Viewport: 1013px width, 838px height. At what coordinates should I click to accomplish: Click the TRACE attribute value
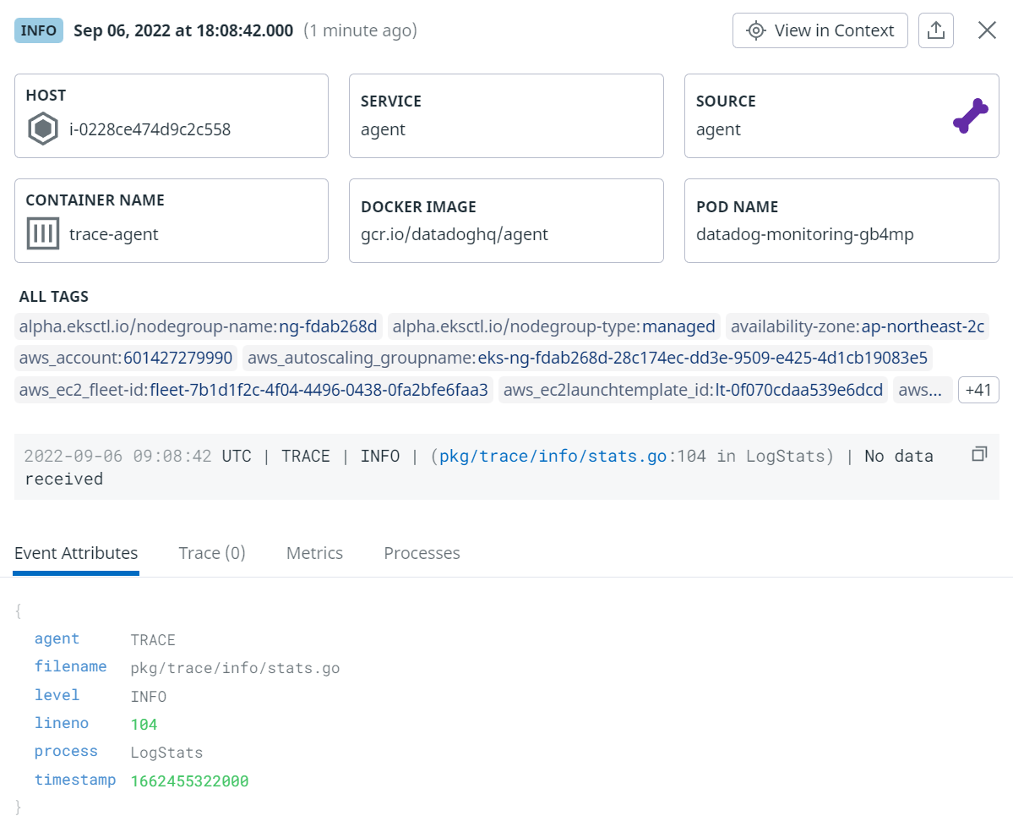click(x=153, y=640)
